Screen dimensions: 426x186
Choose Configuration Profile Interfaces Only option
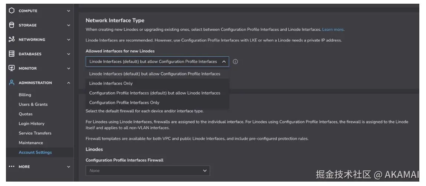[157, 103]
